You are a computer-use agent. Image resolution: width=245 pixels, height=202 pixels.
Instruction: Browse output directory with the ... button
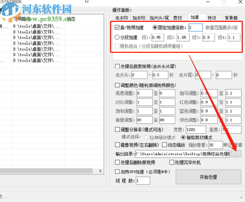236,154
